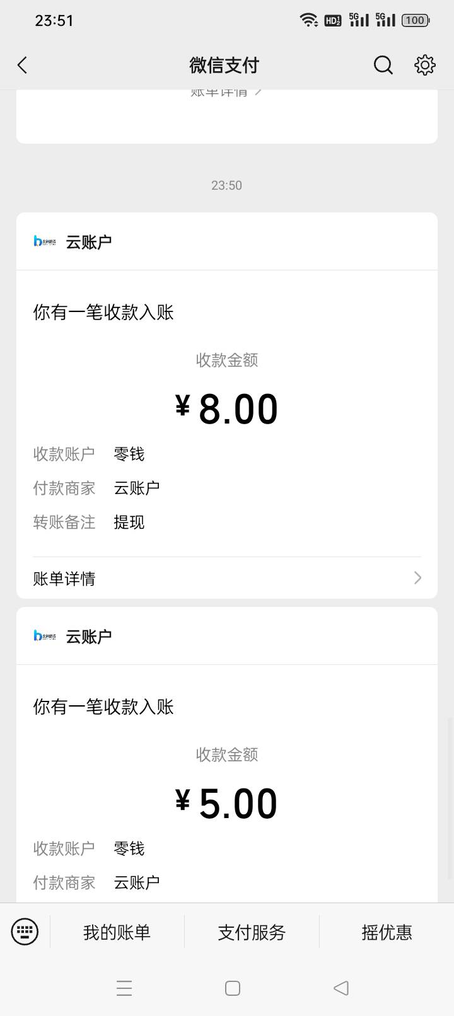454x1016 pixels.
Task: Tap 云账户 logo on ¥5.00 card
Action: pos(45,636)
